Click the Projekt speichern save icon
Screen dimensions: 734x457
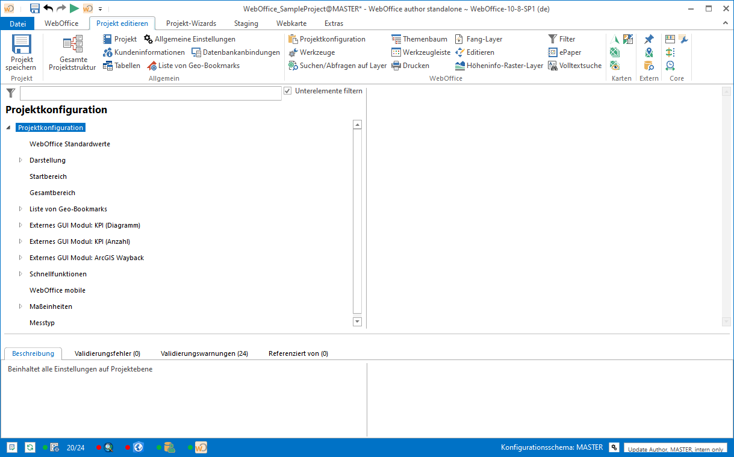(22, 46)
